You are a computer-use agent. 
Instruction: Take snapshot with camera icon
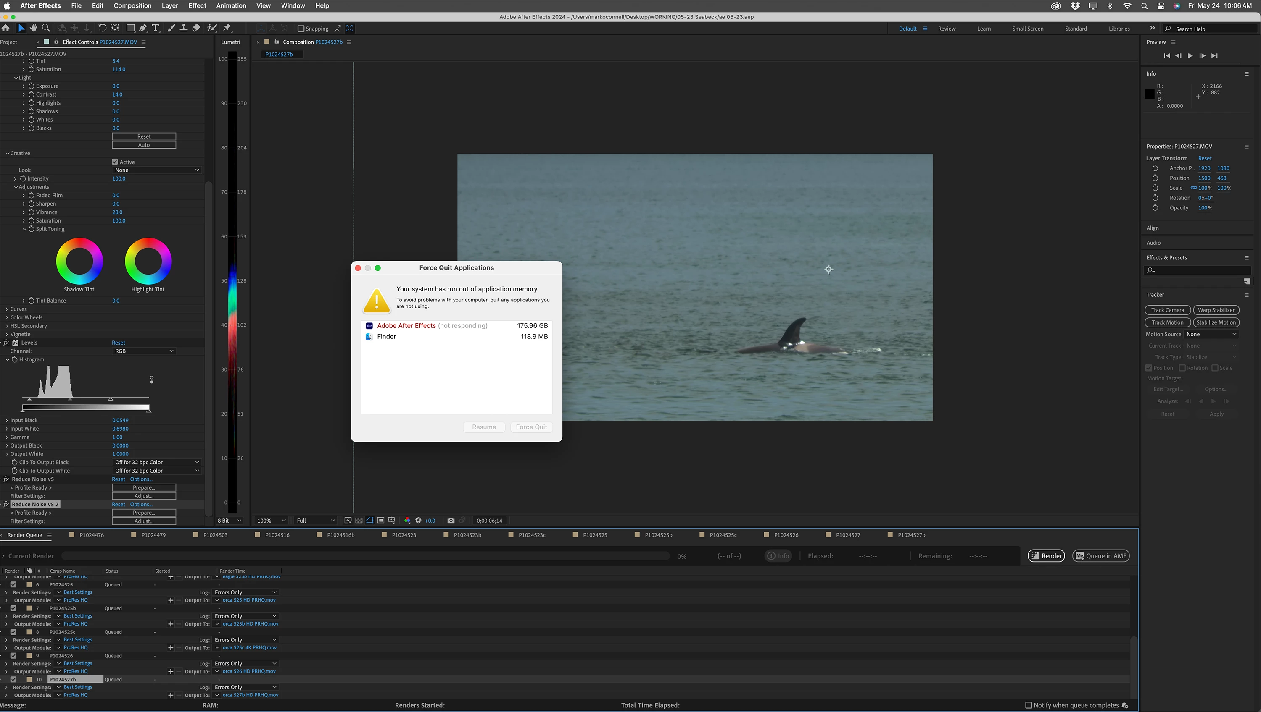451,520
